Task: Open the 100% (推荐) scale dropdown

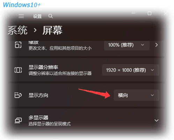Action: tap(127, 45)
